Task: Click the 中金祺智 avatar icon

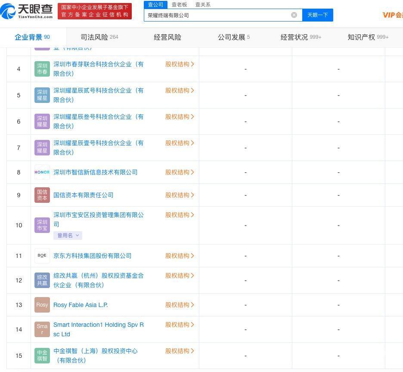Action: [42, 356]
